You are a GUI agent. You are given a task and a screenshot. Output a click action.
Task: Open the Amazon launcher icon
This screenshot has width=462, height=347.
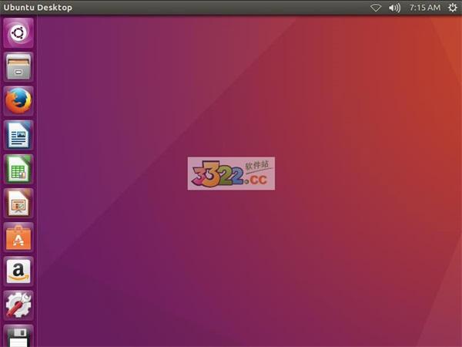tap(18, 271)
